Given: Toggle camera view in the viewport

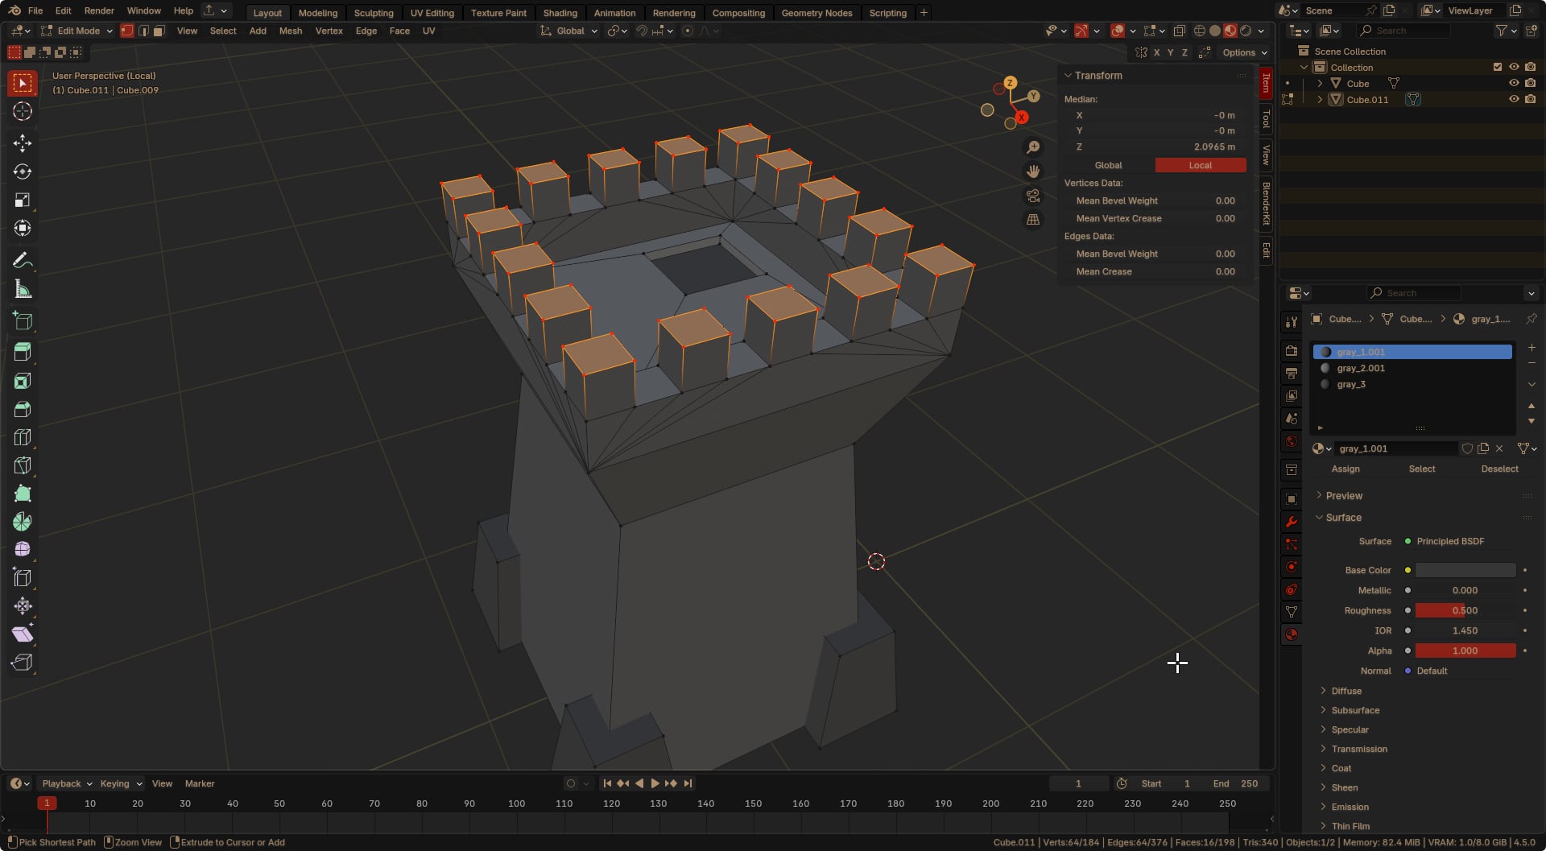Looking at the screenshot, I should click(1033, 196).
